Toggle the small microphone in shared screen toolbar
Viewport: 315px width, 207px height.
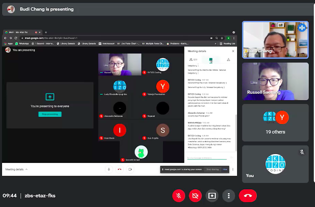[109, 169]
